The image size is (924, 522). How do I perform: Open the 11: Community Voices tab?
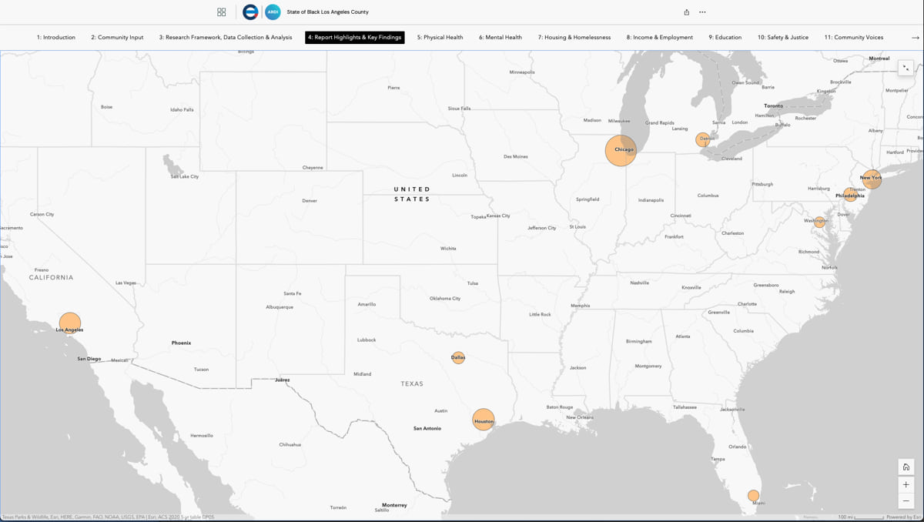854,37
